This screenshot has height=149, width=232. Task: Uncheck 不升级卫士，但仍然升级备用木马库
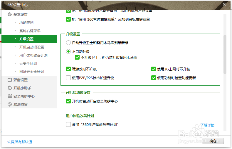coord(77,57)
